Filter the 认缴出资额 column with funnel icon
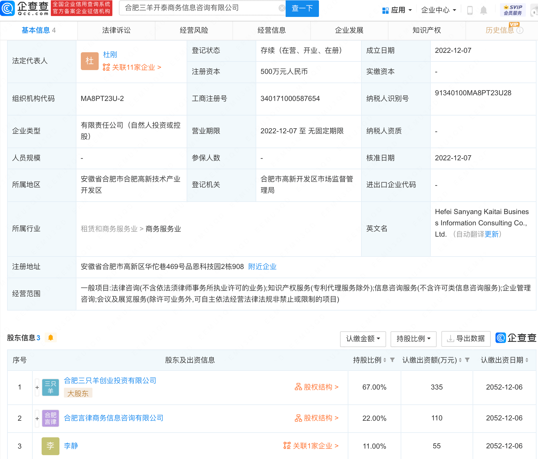 pos(467,360)
